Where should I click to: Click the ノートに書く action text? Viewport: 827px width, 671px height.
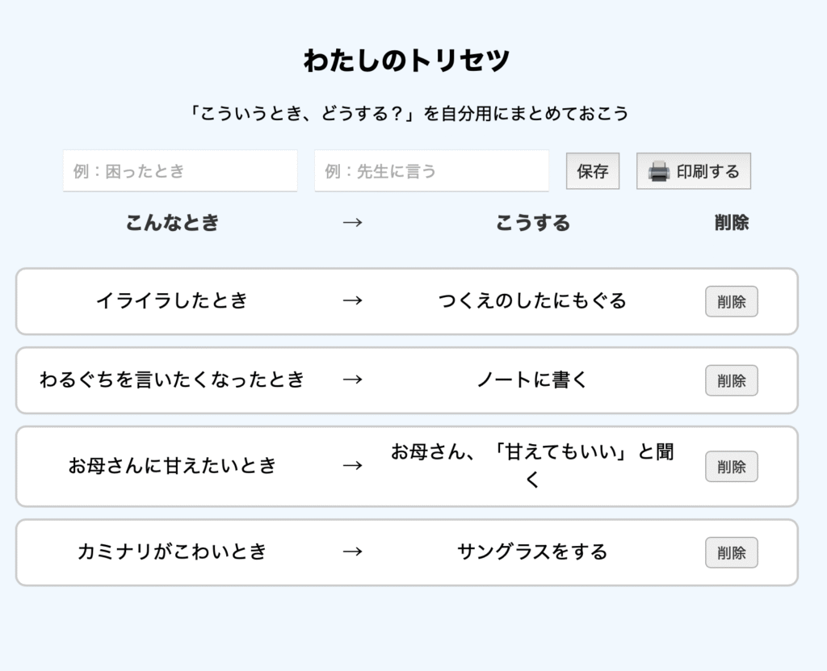(532, 380)
